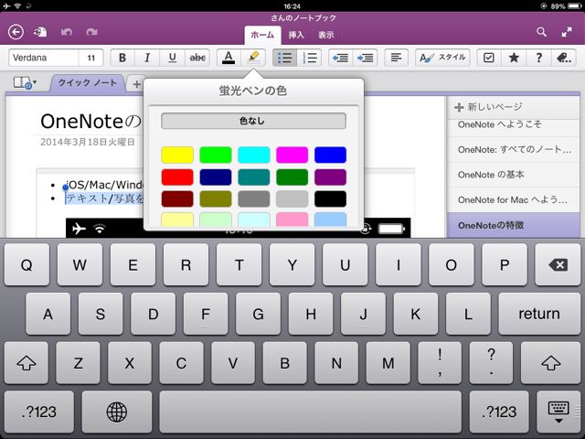Screen dimensions: 585x439
Task: Insert a to-do checkbox tag
Action: (x=489, y=58)
